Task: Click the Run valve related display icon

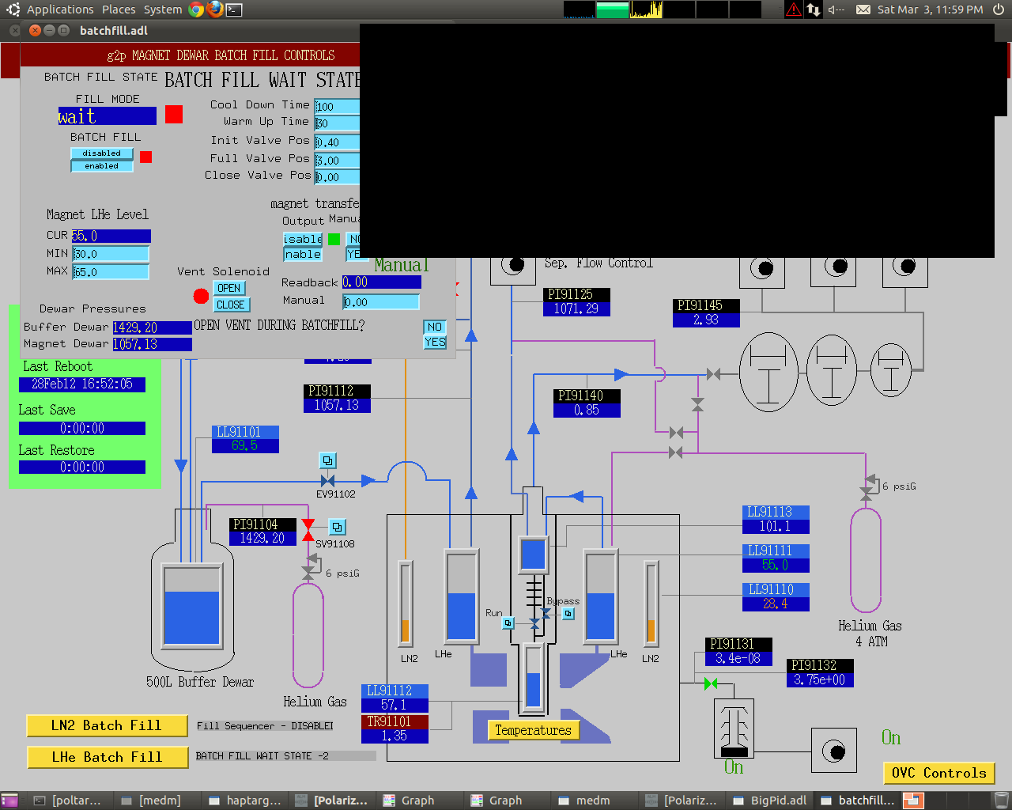Action: coord(508,623)
